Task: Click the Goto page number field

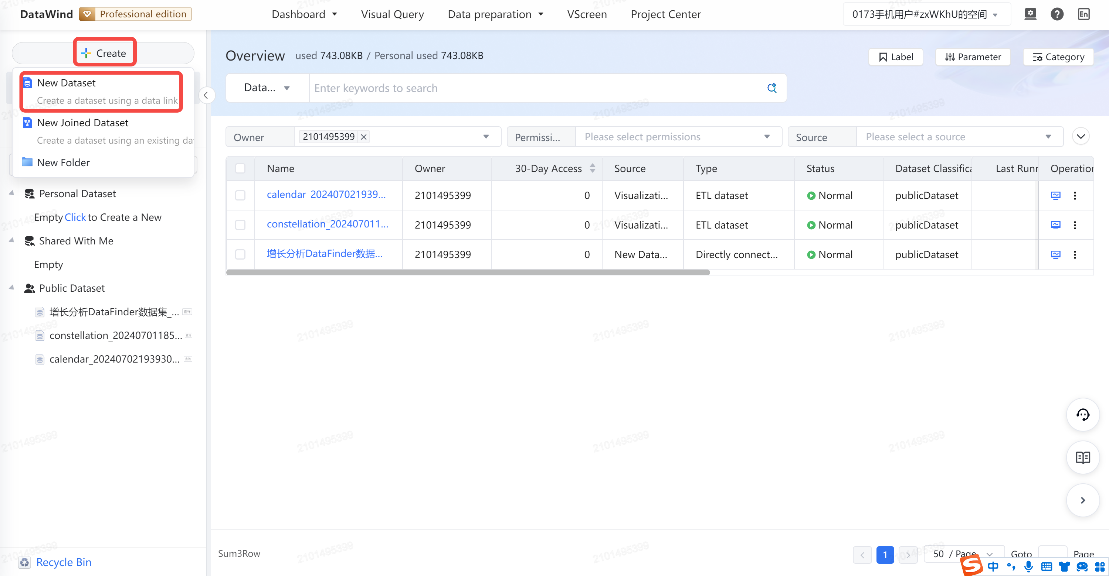Action: point(1052,553)
